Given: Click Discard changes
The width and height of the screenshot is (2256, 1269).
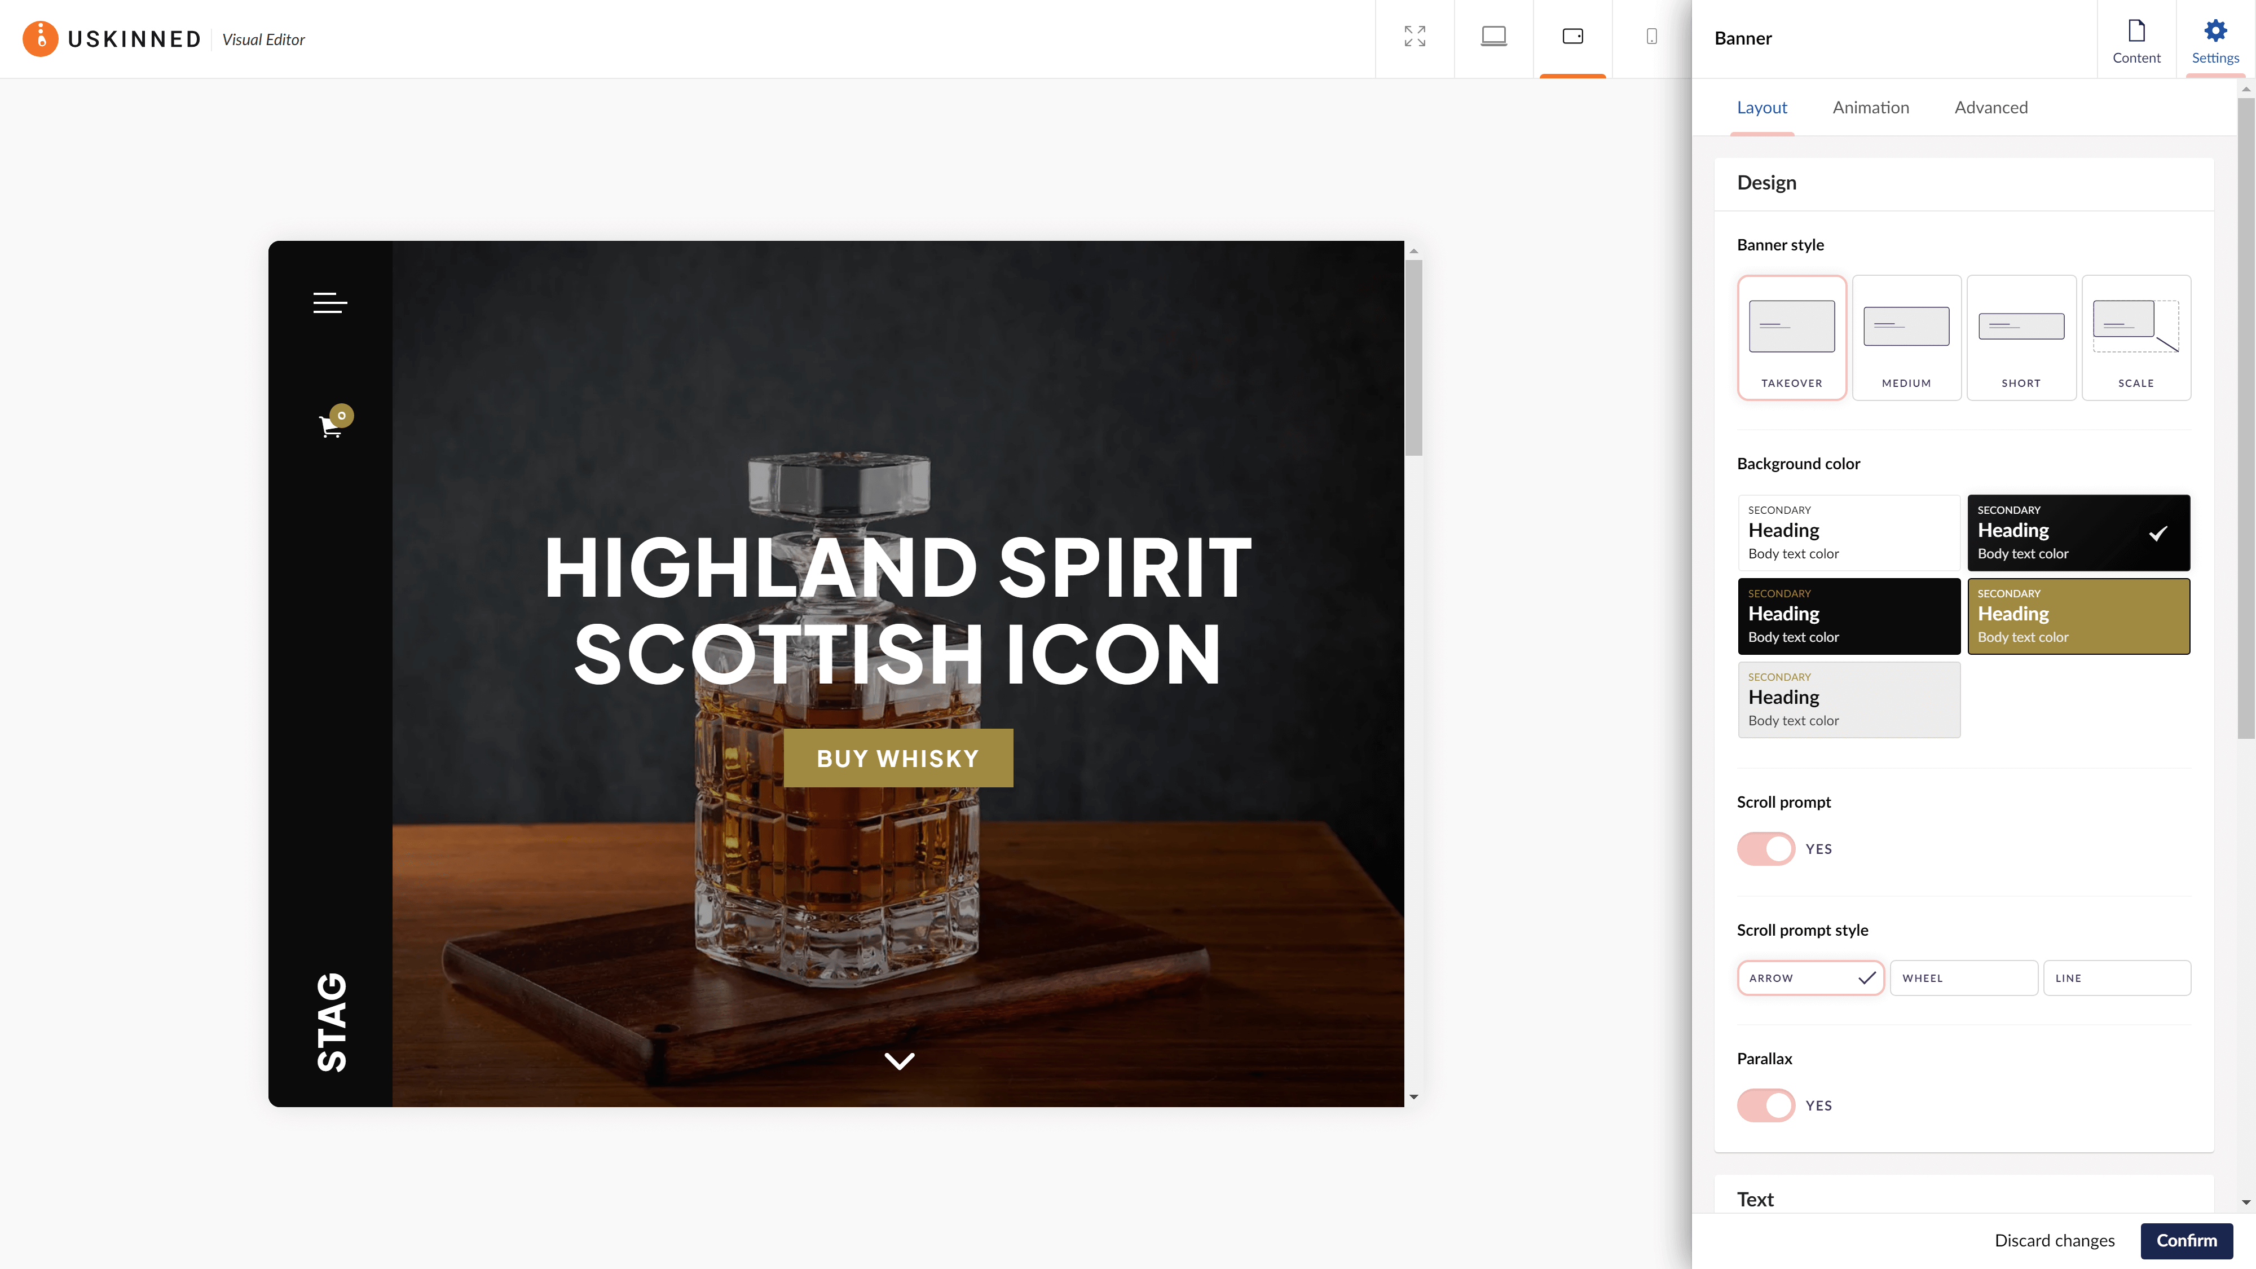Looking at the screenshot, I should click(x=2054, y=1240).
